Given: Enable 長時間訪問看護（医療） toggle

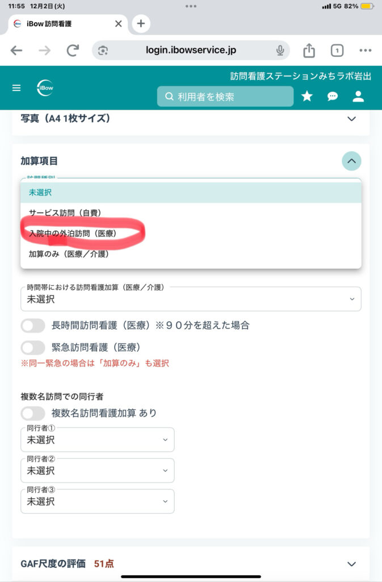Looking at the screenshot, I should click(33, 326).
